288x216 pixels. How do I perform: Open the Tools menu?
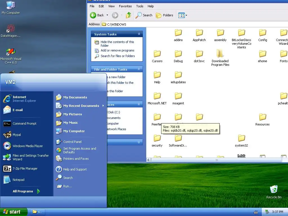139,6
